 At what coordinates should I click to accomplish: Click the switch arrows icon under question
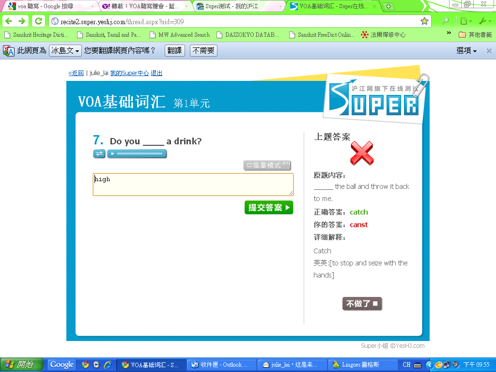[99, 154]
